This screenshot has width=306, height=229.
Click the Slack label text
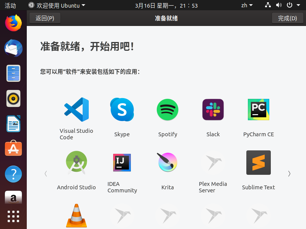point(213,134)
